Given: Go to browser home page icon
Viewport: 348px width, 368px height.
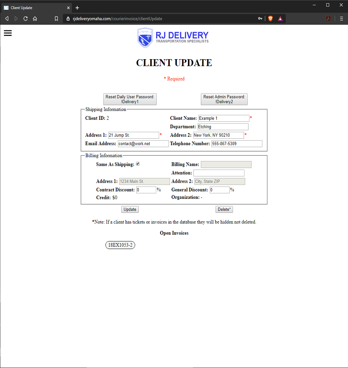Looking at the screenshot, I should tap(35, 18).
